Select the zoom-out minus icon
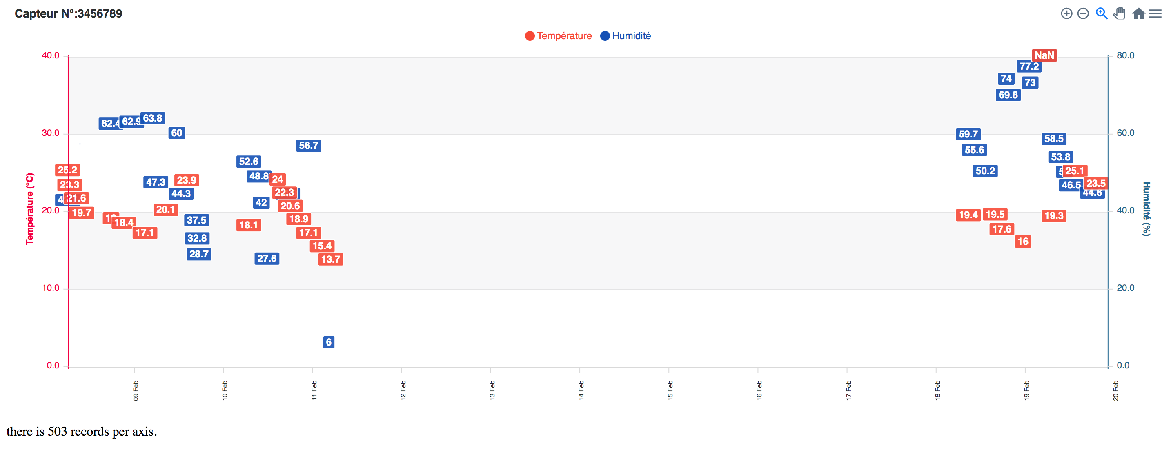The image size is (1171, 452). coord(1083,13)
